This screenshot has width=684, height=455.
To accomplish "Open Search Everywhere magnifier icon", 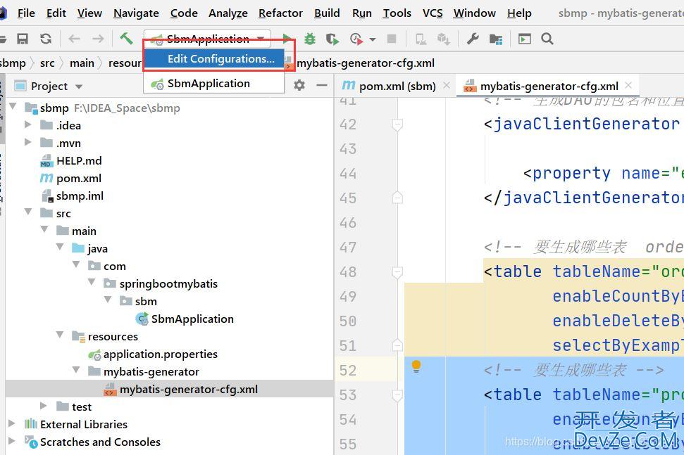I will [x=547, y=39].
